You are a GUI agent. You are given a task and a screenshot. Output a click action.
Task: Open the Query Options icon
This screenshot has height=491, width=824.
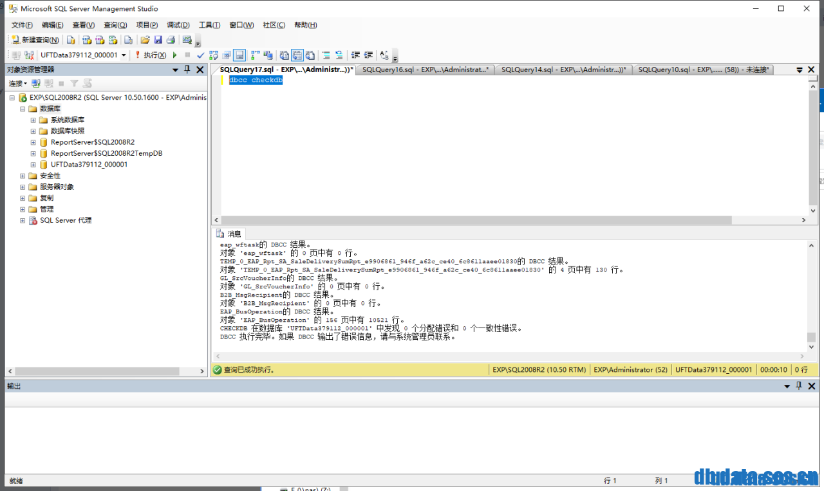pyautogui.click(x=227, y=55)
